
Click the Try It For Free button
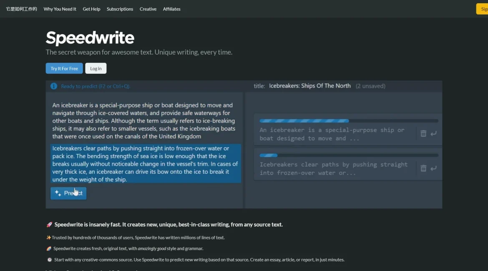(x=64, y=68)
